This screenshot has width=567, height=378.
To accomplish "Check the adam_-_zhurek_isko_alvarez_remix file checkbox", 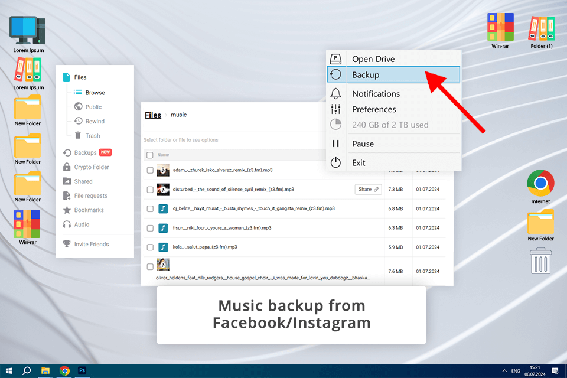I will pos(149,170).
